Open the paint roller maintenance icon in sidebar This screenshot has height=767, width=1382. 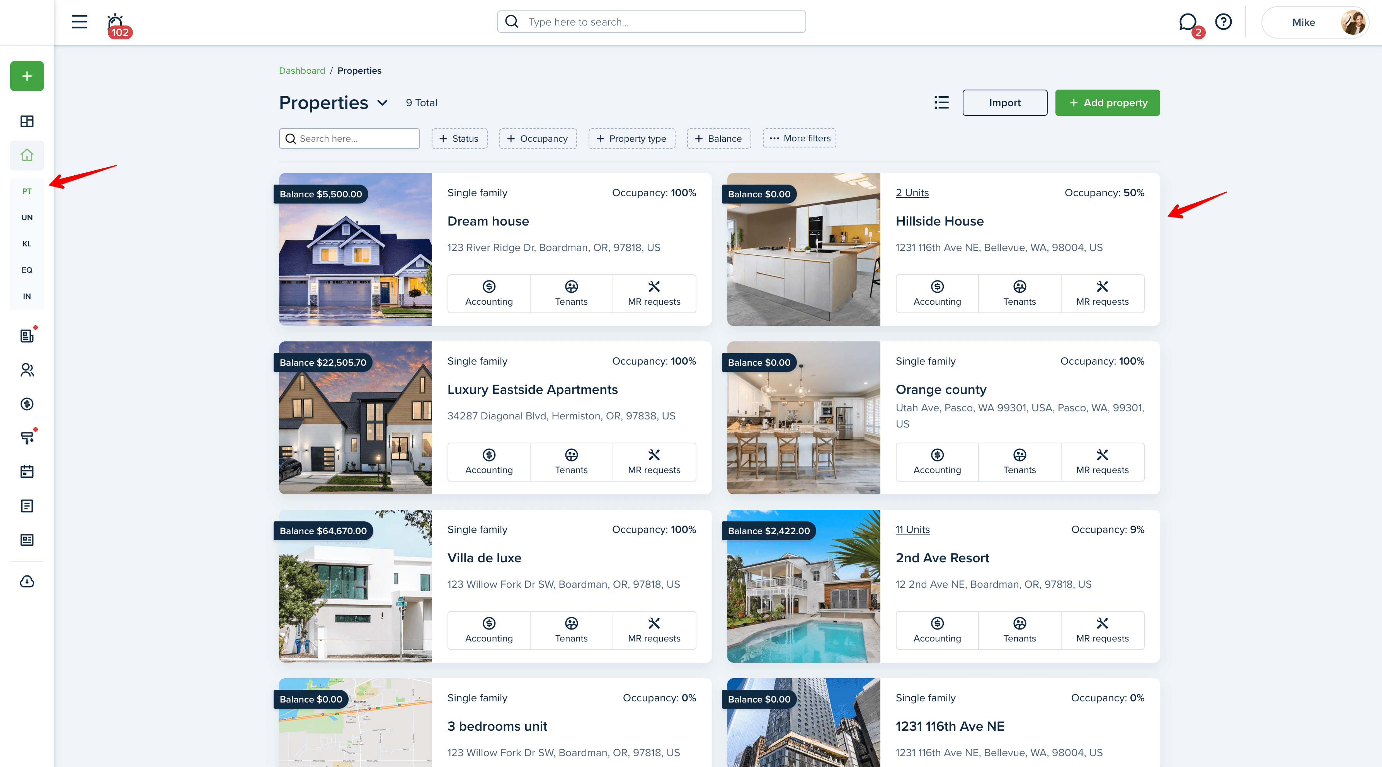coord(27,438)
